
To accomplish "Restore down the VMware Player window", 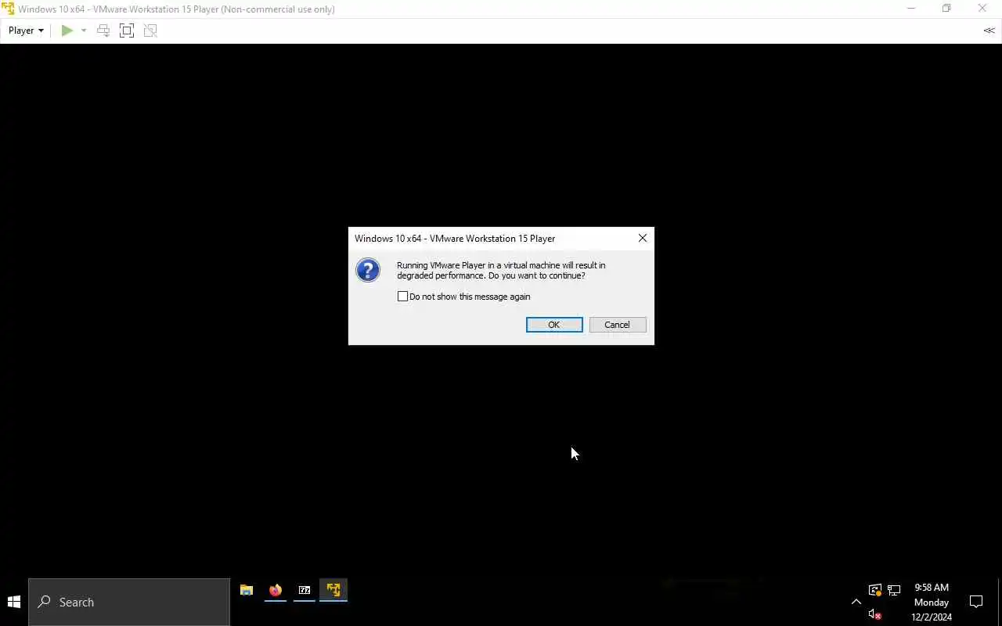I will [946, 9].
